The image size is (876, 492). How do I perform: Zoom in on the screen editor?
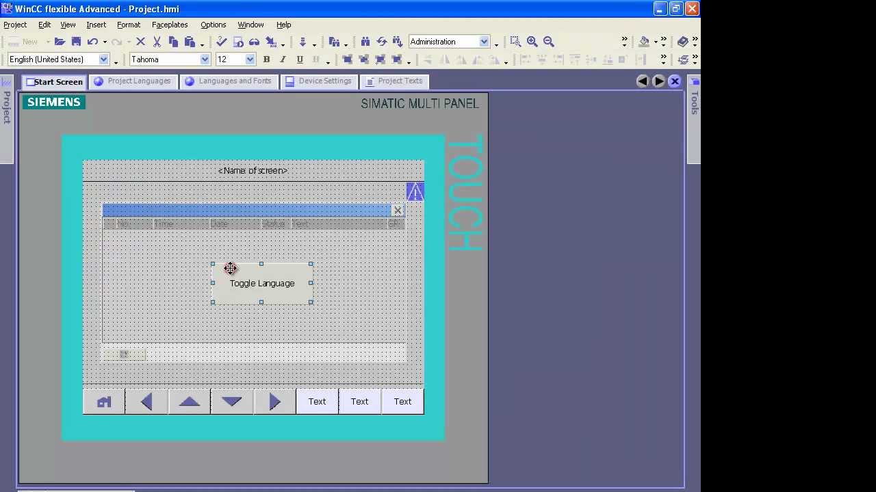[532, 42]
